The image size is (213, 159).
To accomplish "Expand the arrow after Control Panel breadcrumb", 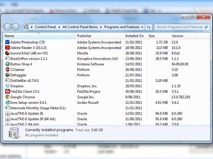I will [59, 27].
